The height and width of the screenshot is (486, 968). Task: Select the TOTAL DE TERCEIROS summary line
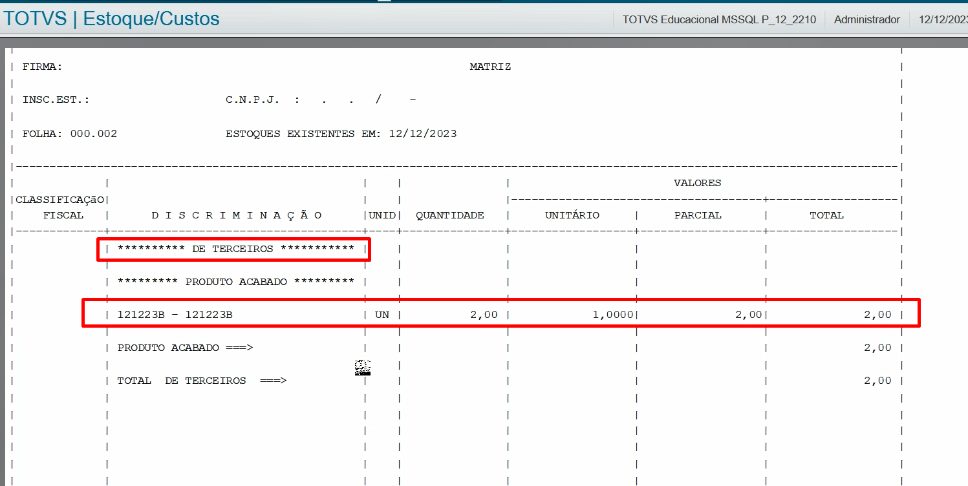pyautogui.click(x=202, y=380)
